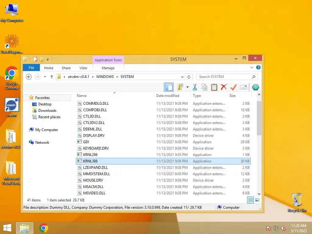Click the folder options toolbar icon
Viewport: 312px width, 234px height.
click(180, 87)
